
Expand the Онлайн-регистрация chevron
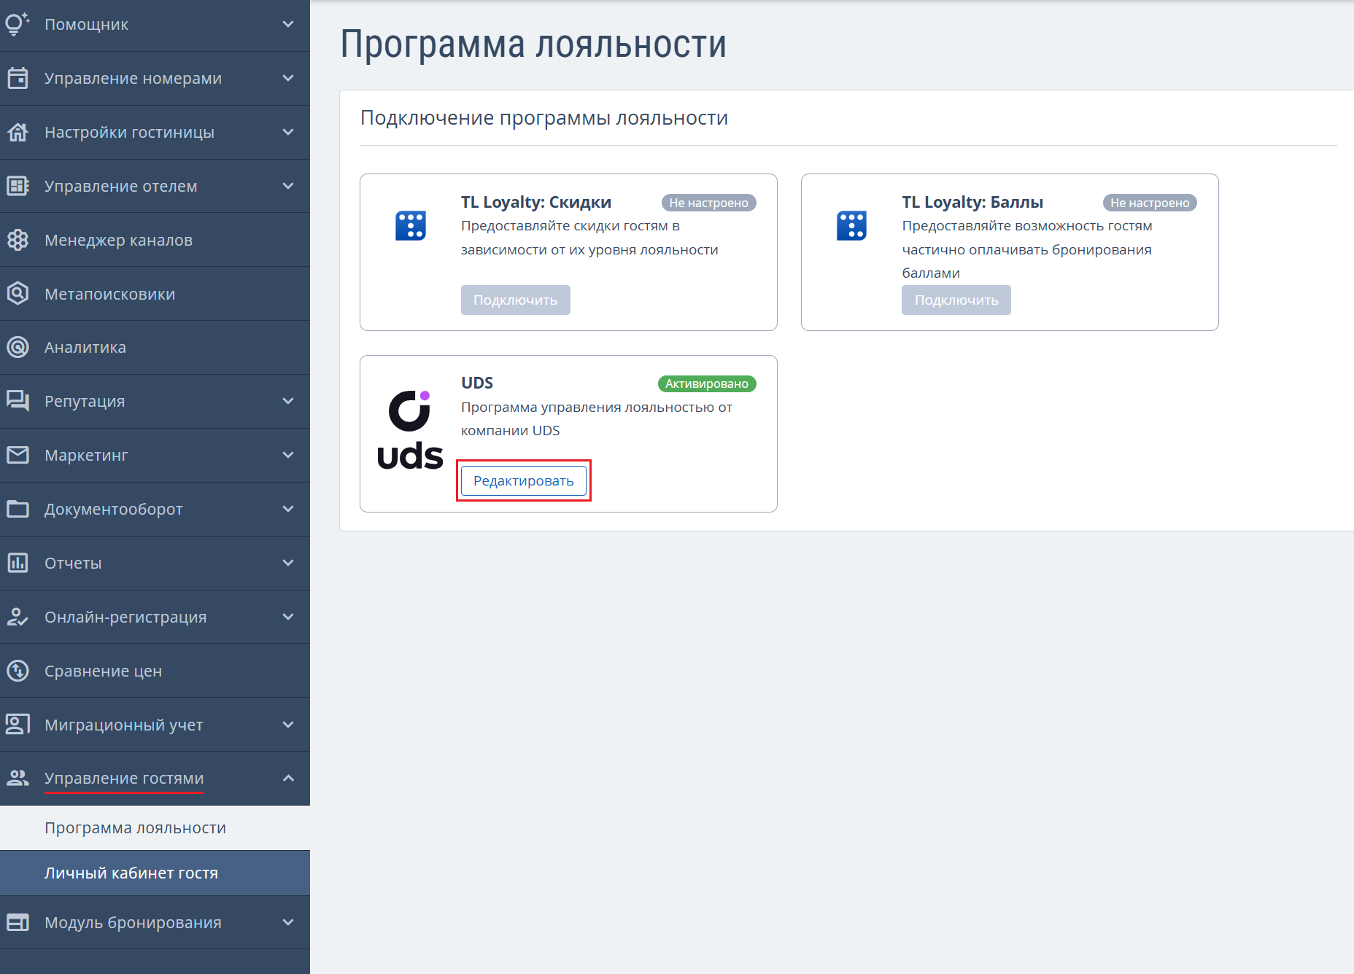tap(288, 617)
